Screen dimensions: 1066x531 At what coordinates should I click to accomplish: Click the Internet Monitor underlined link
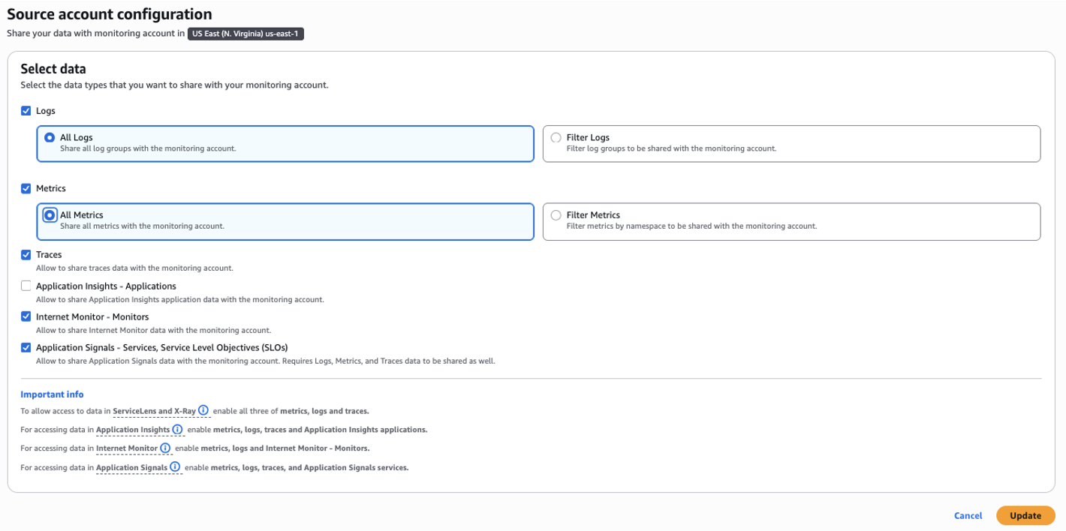[126, 448]
